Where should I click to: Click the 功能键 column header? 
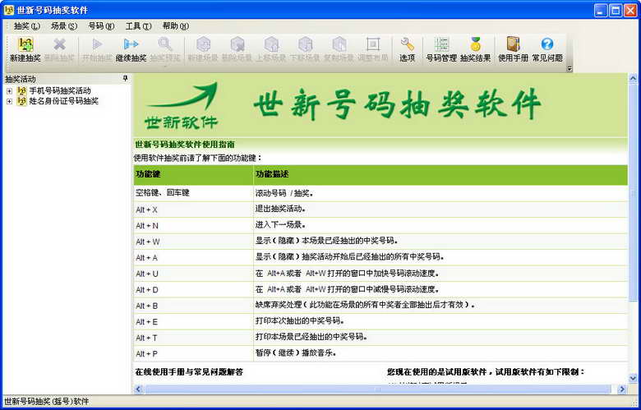[x=193, y=174]
